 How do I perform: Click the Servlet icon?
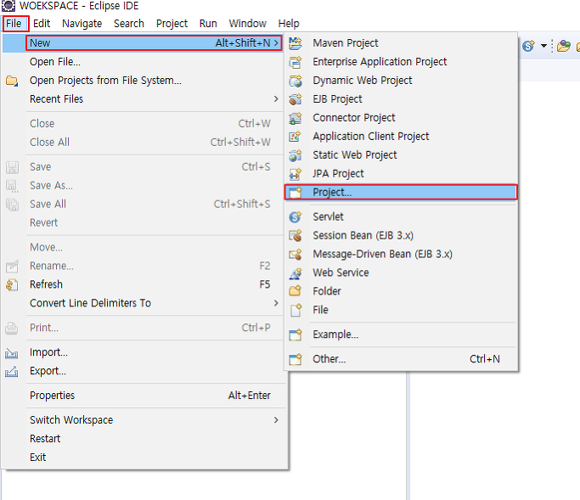(x=296, y=216)
